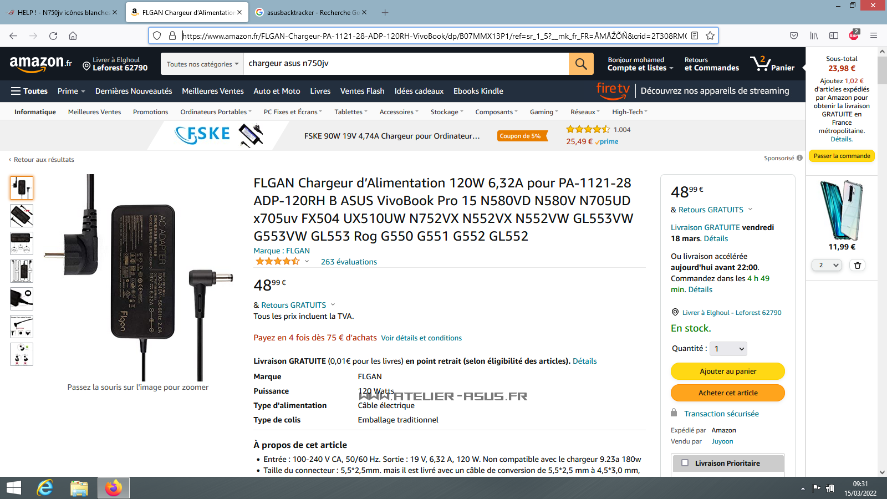Viewport: 887px width, 499px height.
Task: Open the 263 évaluations link
Action: pyautogui.click(x=349, y=262)
